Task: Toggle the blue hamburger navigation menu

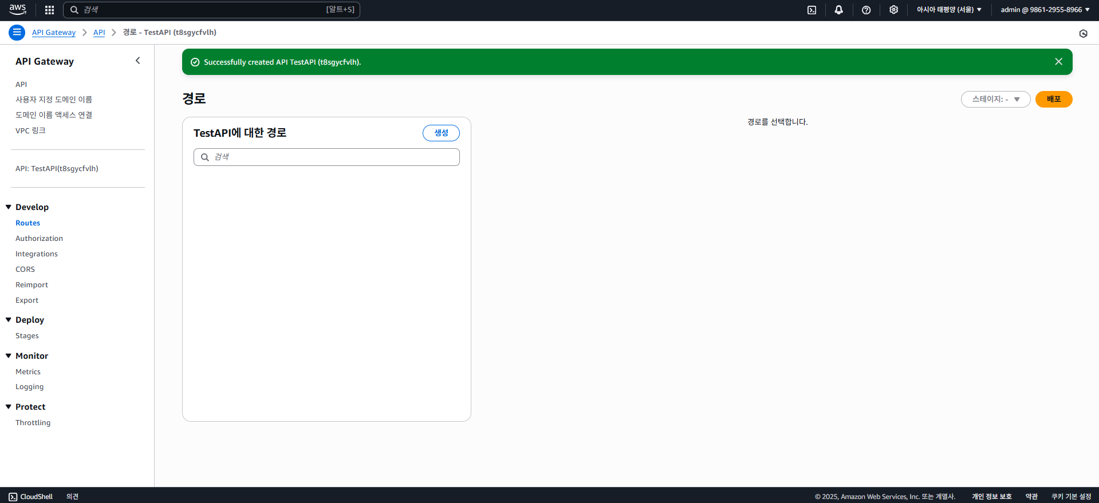Action: click(17, 33)
